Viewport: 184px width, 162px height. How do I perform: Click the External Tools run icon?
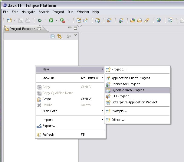point(62,20)
